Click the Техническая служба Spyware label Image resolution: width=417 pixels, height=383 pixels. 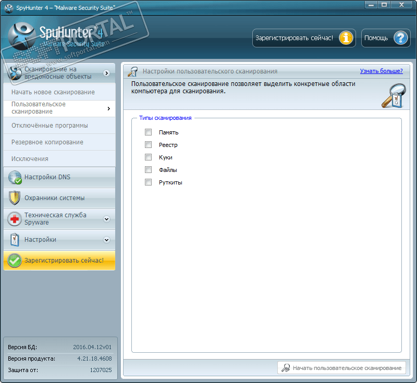coord(55,219)
